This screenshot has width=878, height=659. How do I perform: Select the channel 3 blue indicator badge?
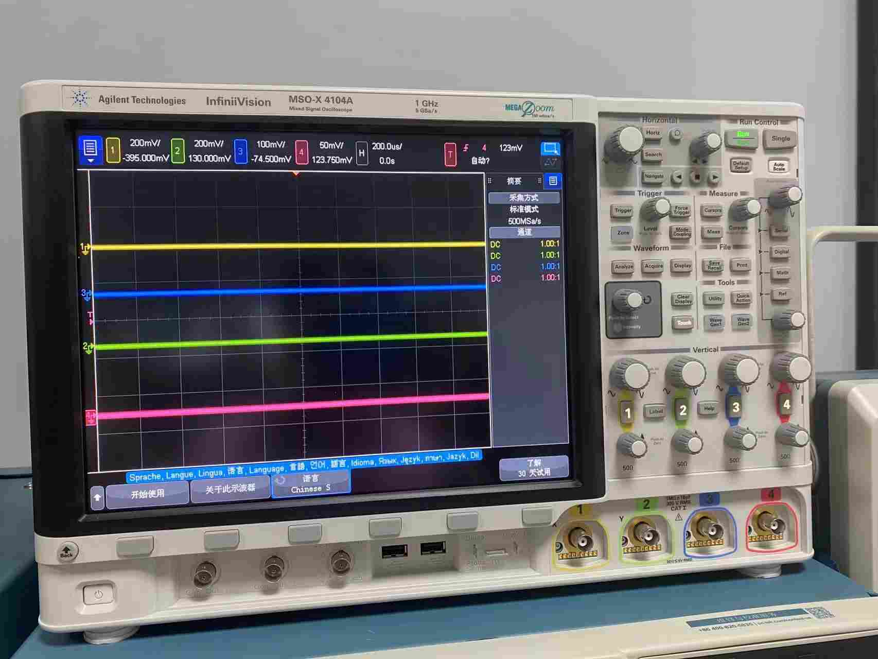click(x=240, y=152)
